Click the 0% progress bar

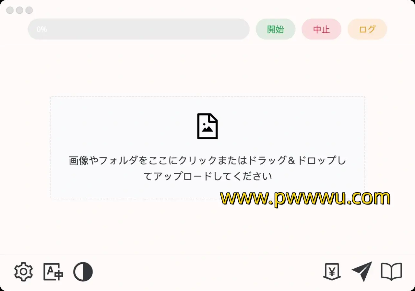(x=139, y=29)
